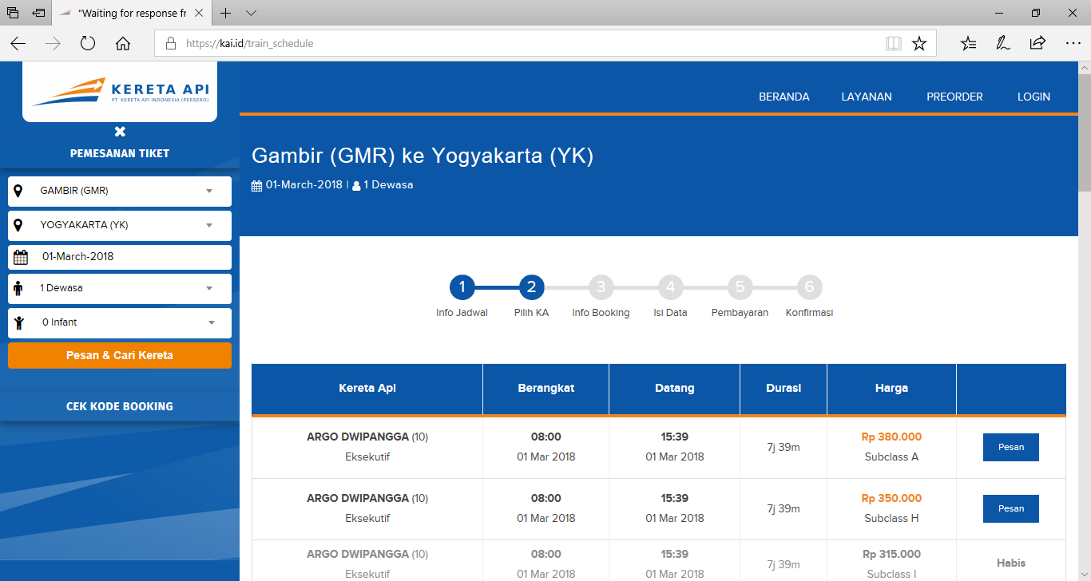Open the LOGIN menu

1033,97
